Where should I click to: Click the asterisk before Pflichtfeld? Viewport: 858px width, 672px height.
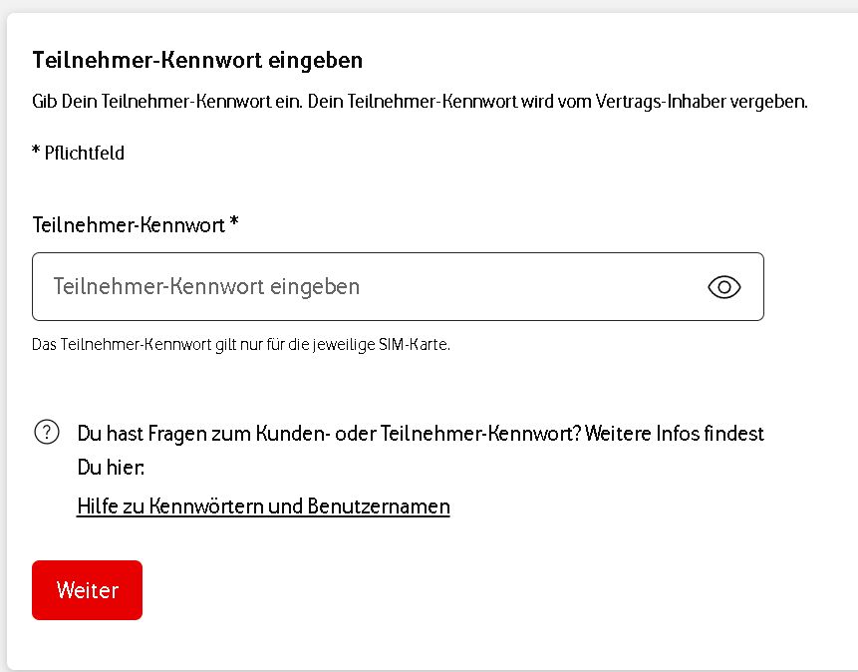[36, 151]
